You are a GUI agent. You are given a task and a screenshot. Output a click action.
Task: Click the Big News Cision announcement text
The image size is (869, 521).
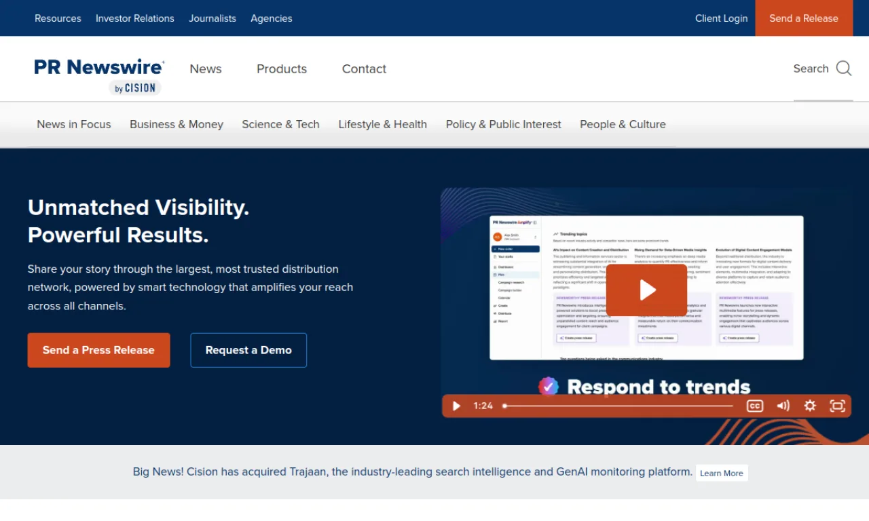(413, 471)
